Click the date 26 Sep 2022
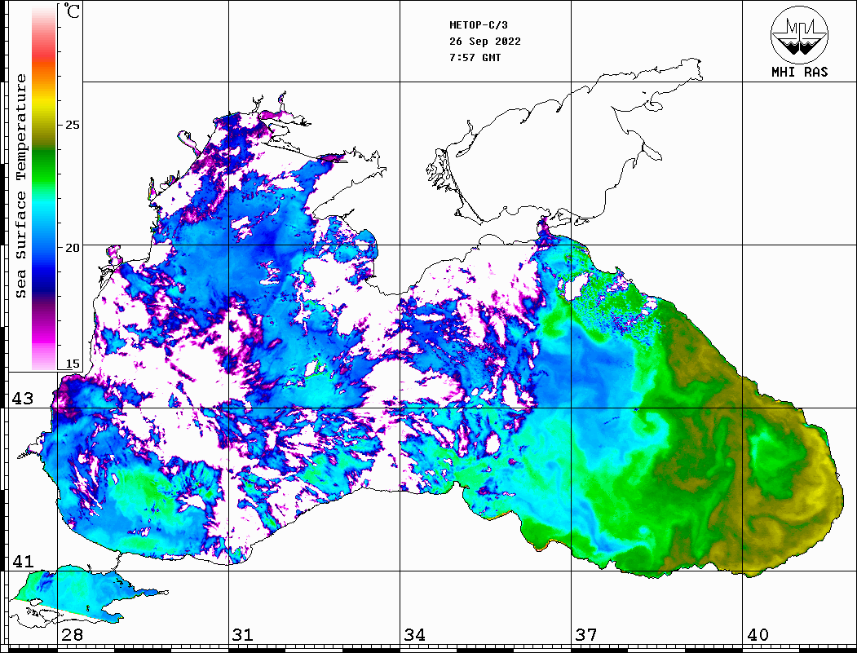Image resolution: width=857 pixels, height=653 pixels. click(x=485, y=42)
